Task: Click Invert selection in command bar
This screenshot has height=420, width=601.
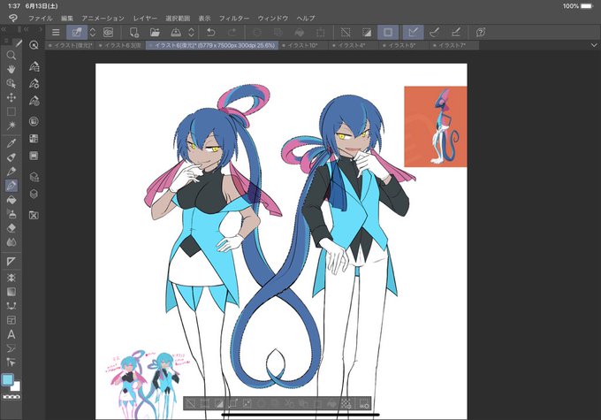Action: tap(367, 32)
